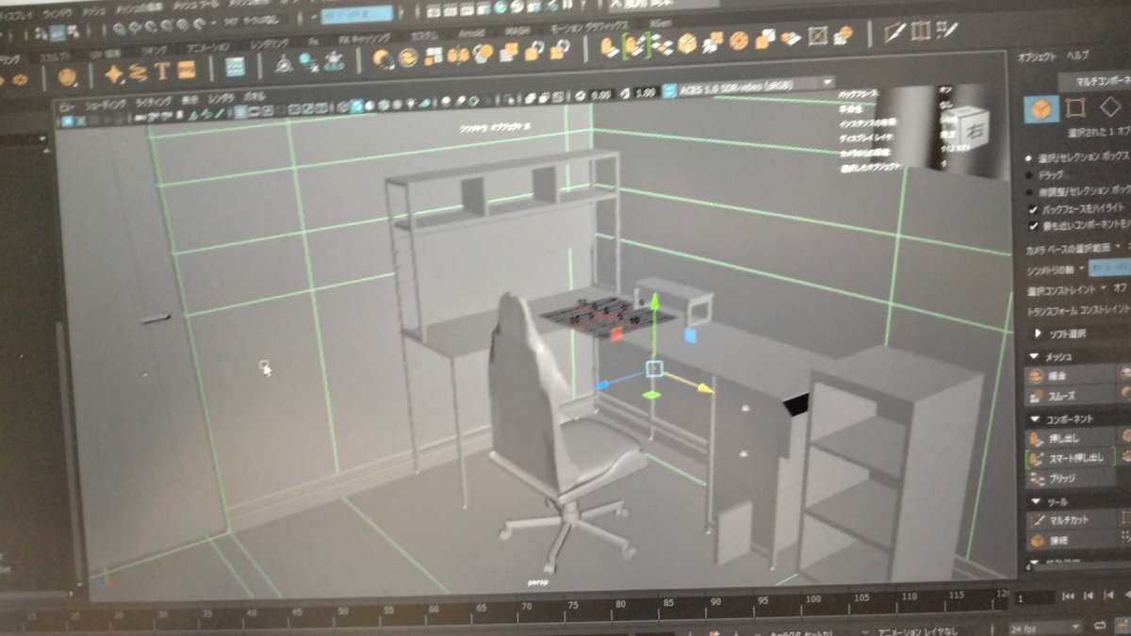Click the 接続 tool button
1131x636 pixels.
pos(1072,540)
